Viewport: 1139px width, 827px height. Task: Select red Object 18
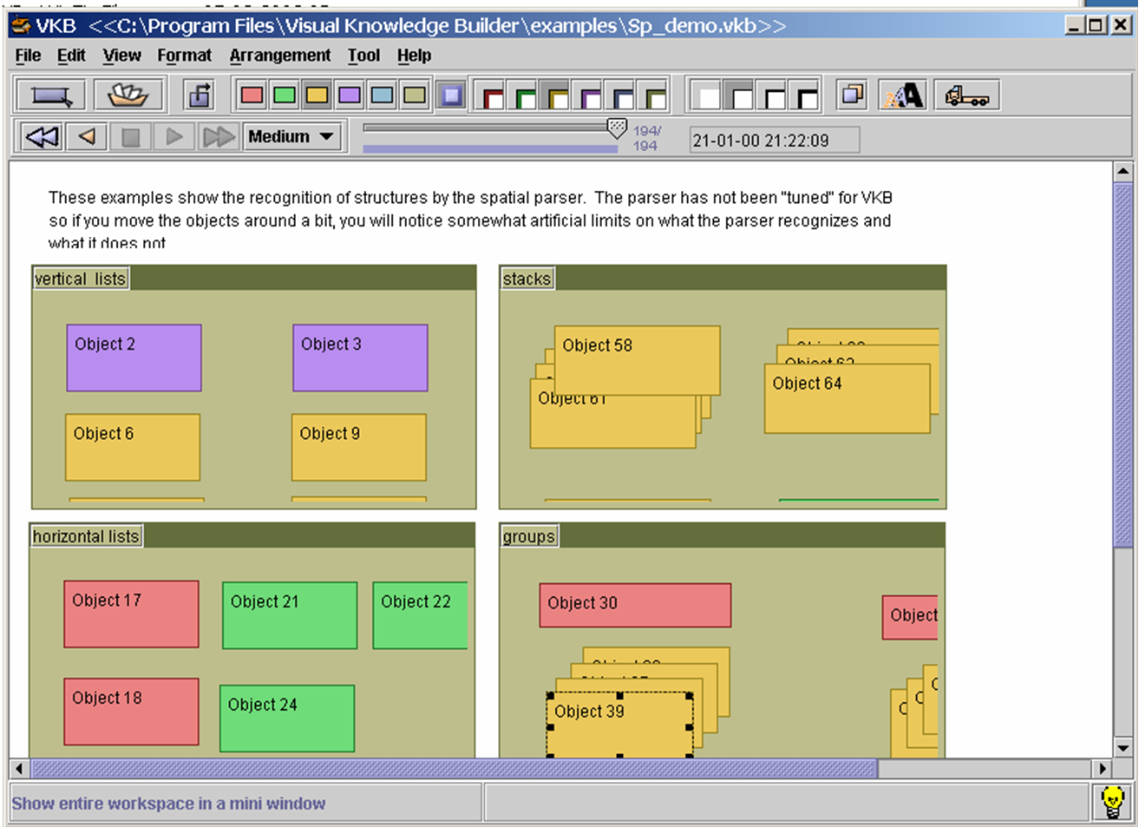(x=131, y=712)
